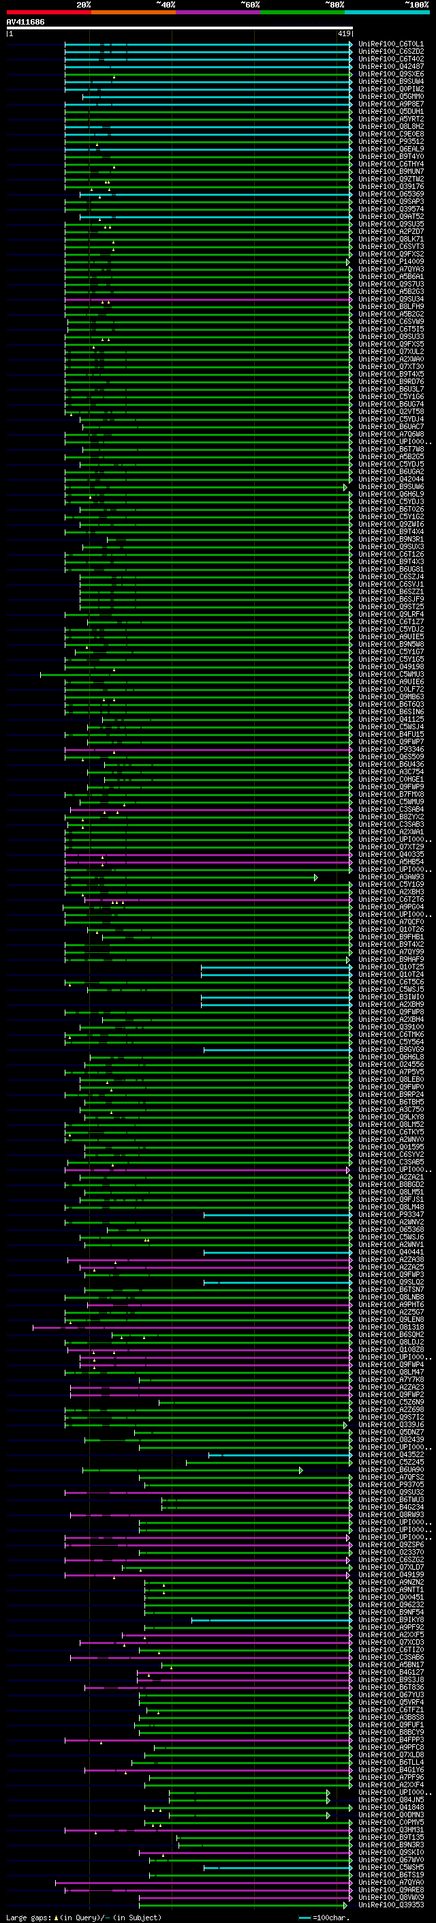Image resolution: width=436 pixels, height=1923 pixels.
Task: Select the label UniRef100_B9MUN7
Action: [390, 172]
